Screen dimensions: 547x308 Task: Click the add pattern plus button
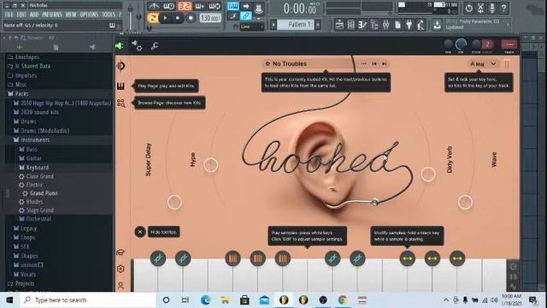[318, 25]
